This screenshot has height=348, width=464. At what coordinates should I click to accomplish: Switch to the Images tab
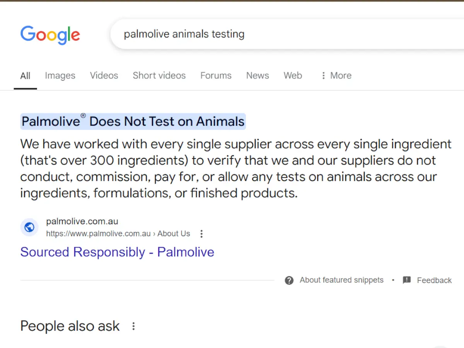pos(60,75)
